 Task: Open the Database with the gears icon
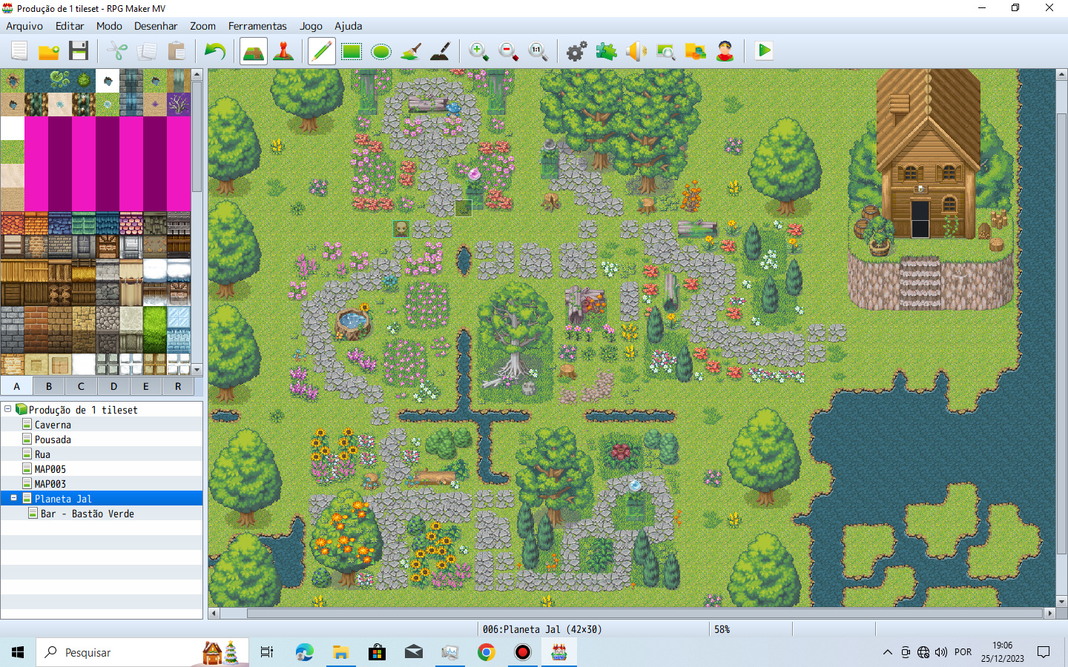click(x=577, y=51)
